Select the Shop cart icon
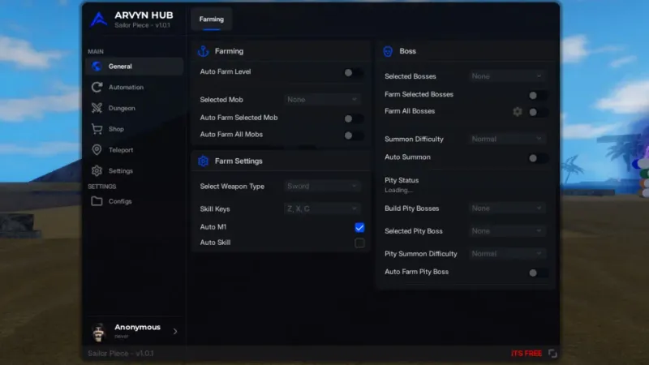Viewport: 649px width, 365px height. (97, 129)
